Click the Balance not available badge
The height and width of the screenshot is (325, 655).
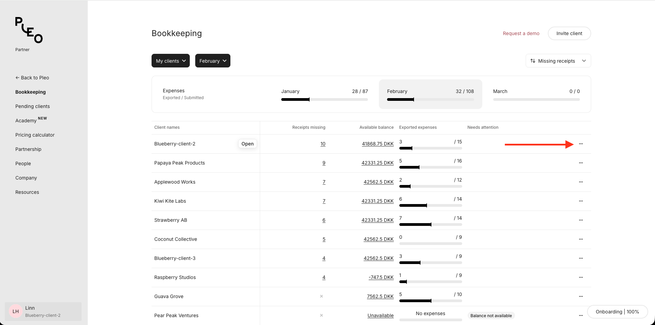tap(491, 316)
